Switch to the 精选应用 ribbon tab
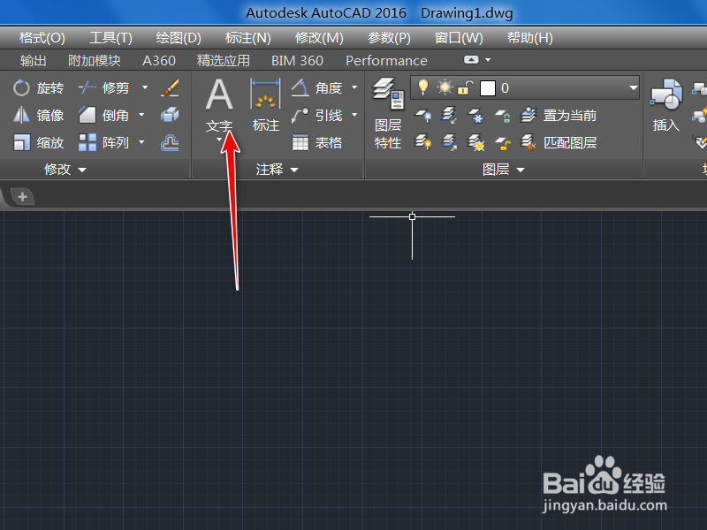This screenshot has width=707, height=530. [224, 60]
